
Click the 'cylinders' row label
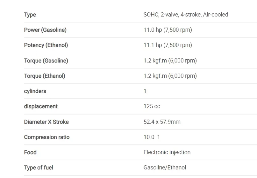pos(35,91)
